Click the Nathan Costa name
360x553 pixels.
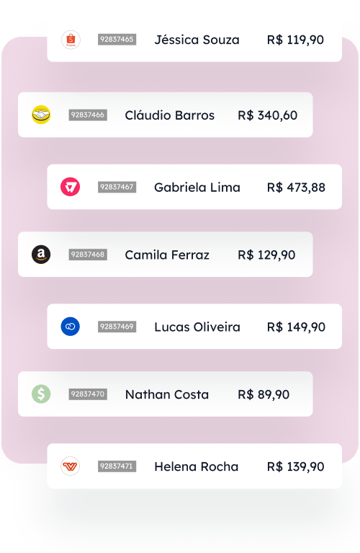click(167, 394)
